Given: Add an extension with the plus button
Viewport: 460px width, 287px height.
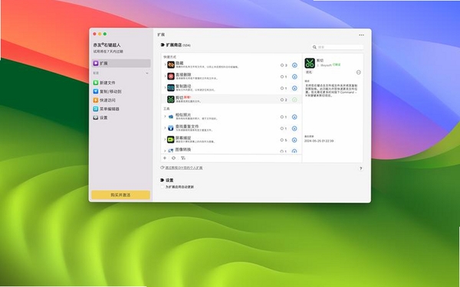Looking at the screenshot, I should (165, 158).
